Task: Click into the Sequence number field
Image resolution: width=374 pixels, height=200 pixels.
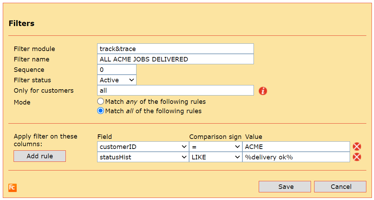Action: tap(117, 70)
